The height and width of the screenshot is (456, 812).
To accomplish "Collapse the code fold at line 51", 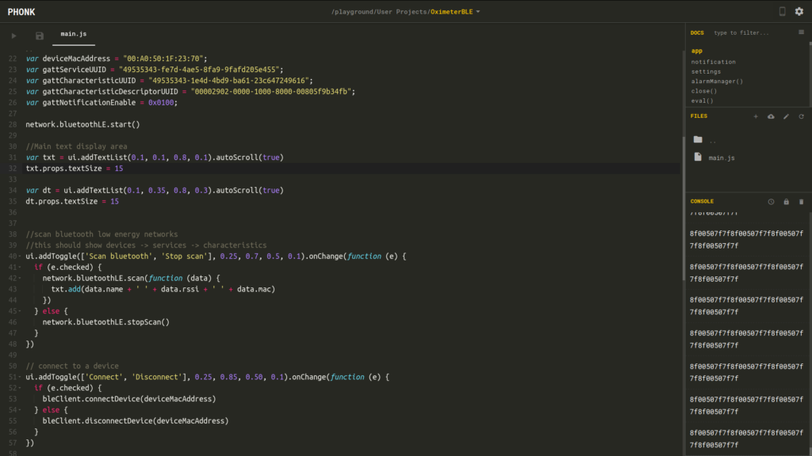I will [x=20, y=377].
